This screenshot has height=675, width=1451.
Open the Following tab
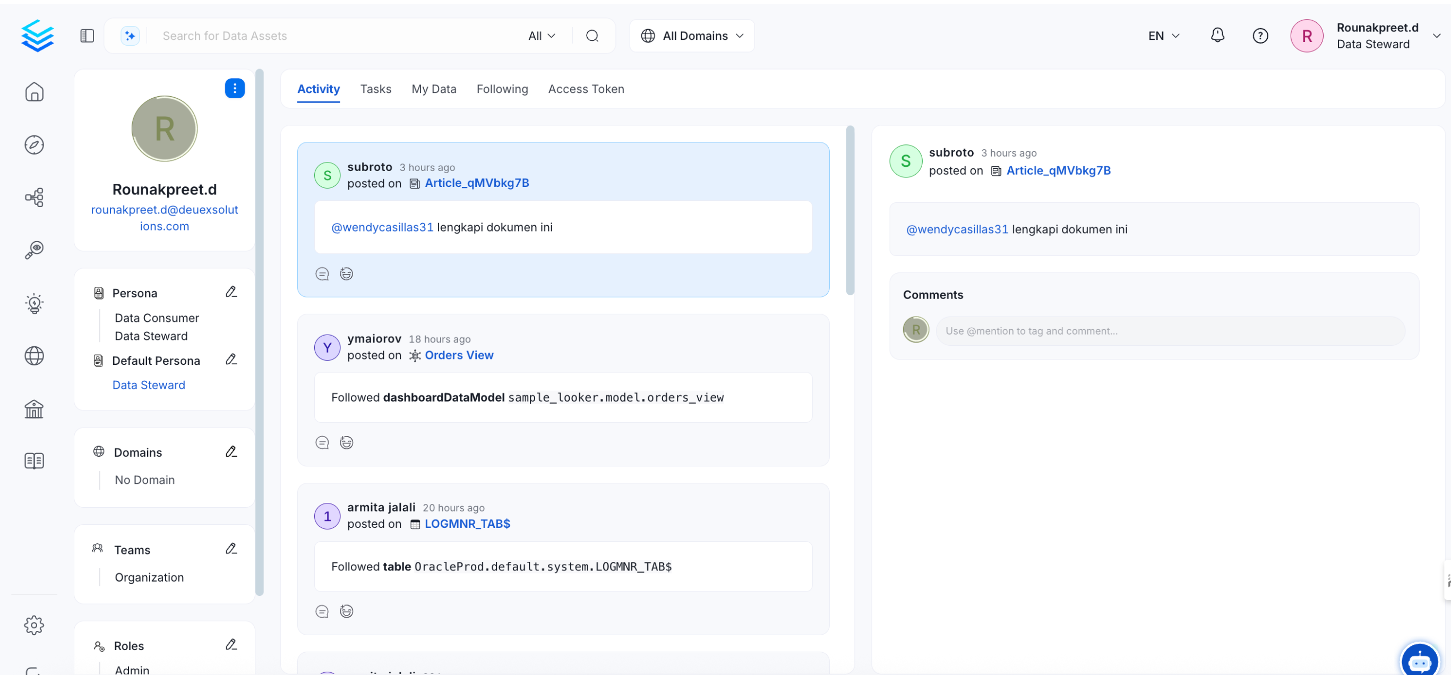point(502,89)
